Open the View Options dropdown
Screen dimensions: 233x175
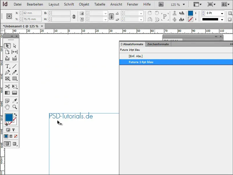(x=197, y=4)
